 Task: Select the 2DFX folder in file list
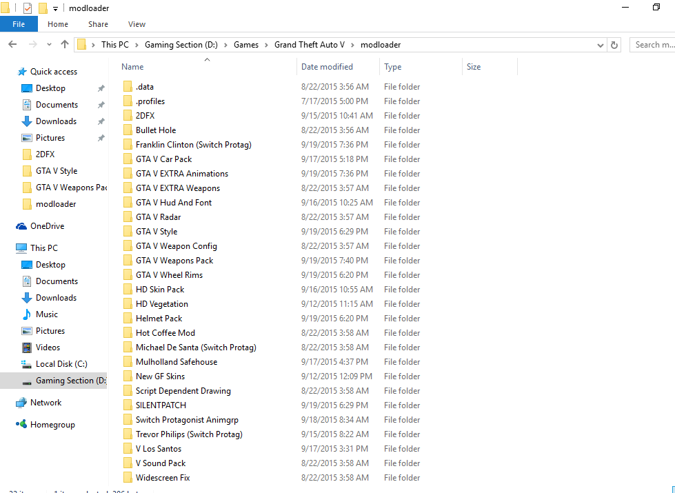[145, 116]
